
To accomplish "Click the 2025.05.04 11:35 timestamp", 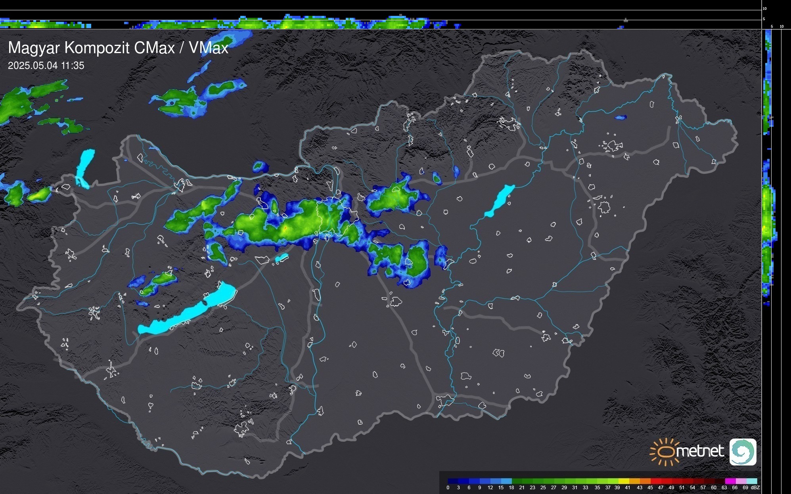I will click(x=46, y=66).
